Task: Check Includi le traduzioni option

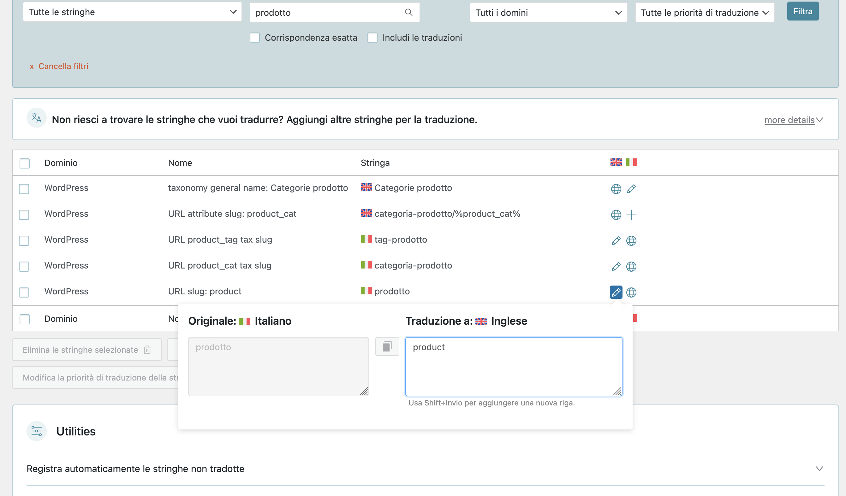Action: click(x=372, y=38)
